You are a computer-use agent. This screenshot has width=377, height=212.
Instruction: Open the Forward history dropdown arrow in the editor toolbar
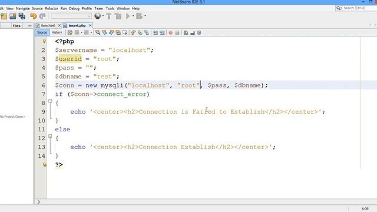(x=91, y=32)
